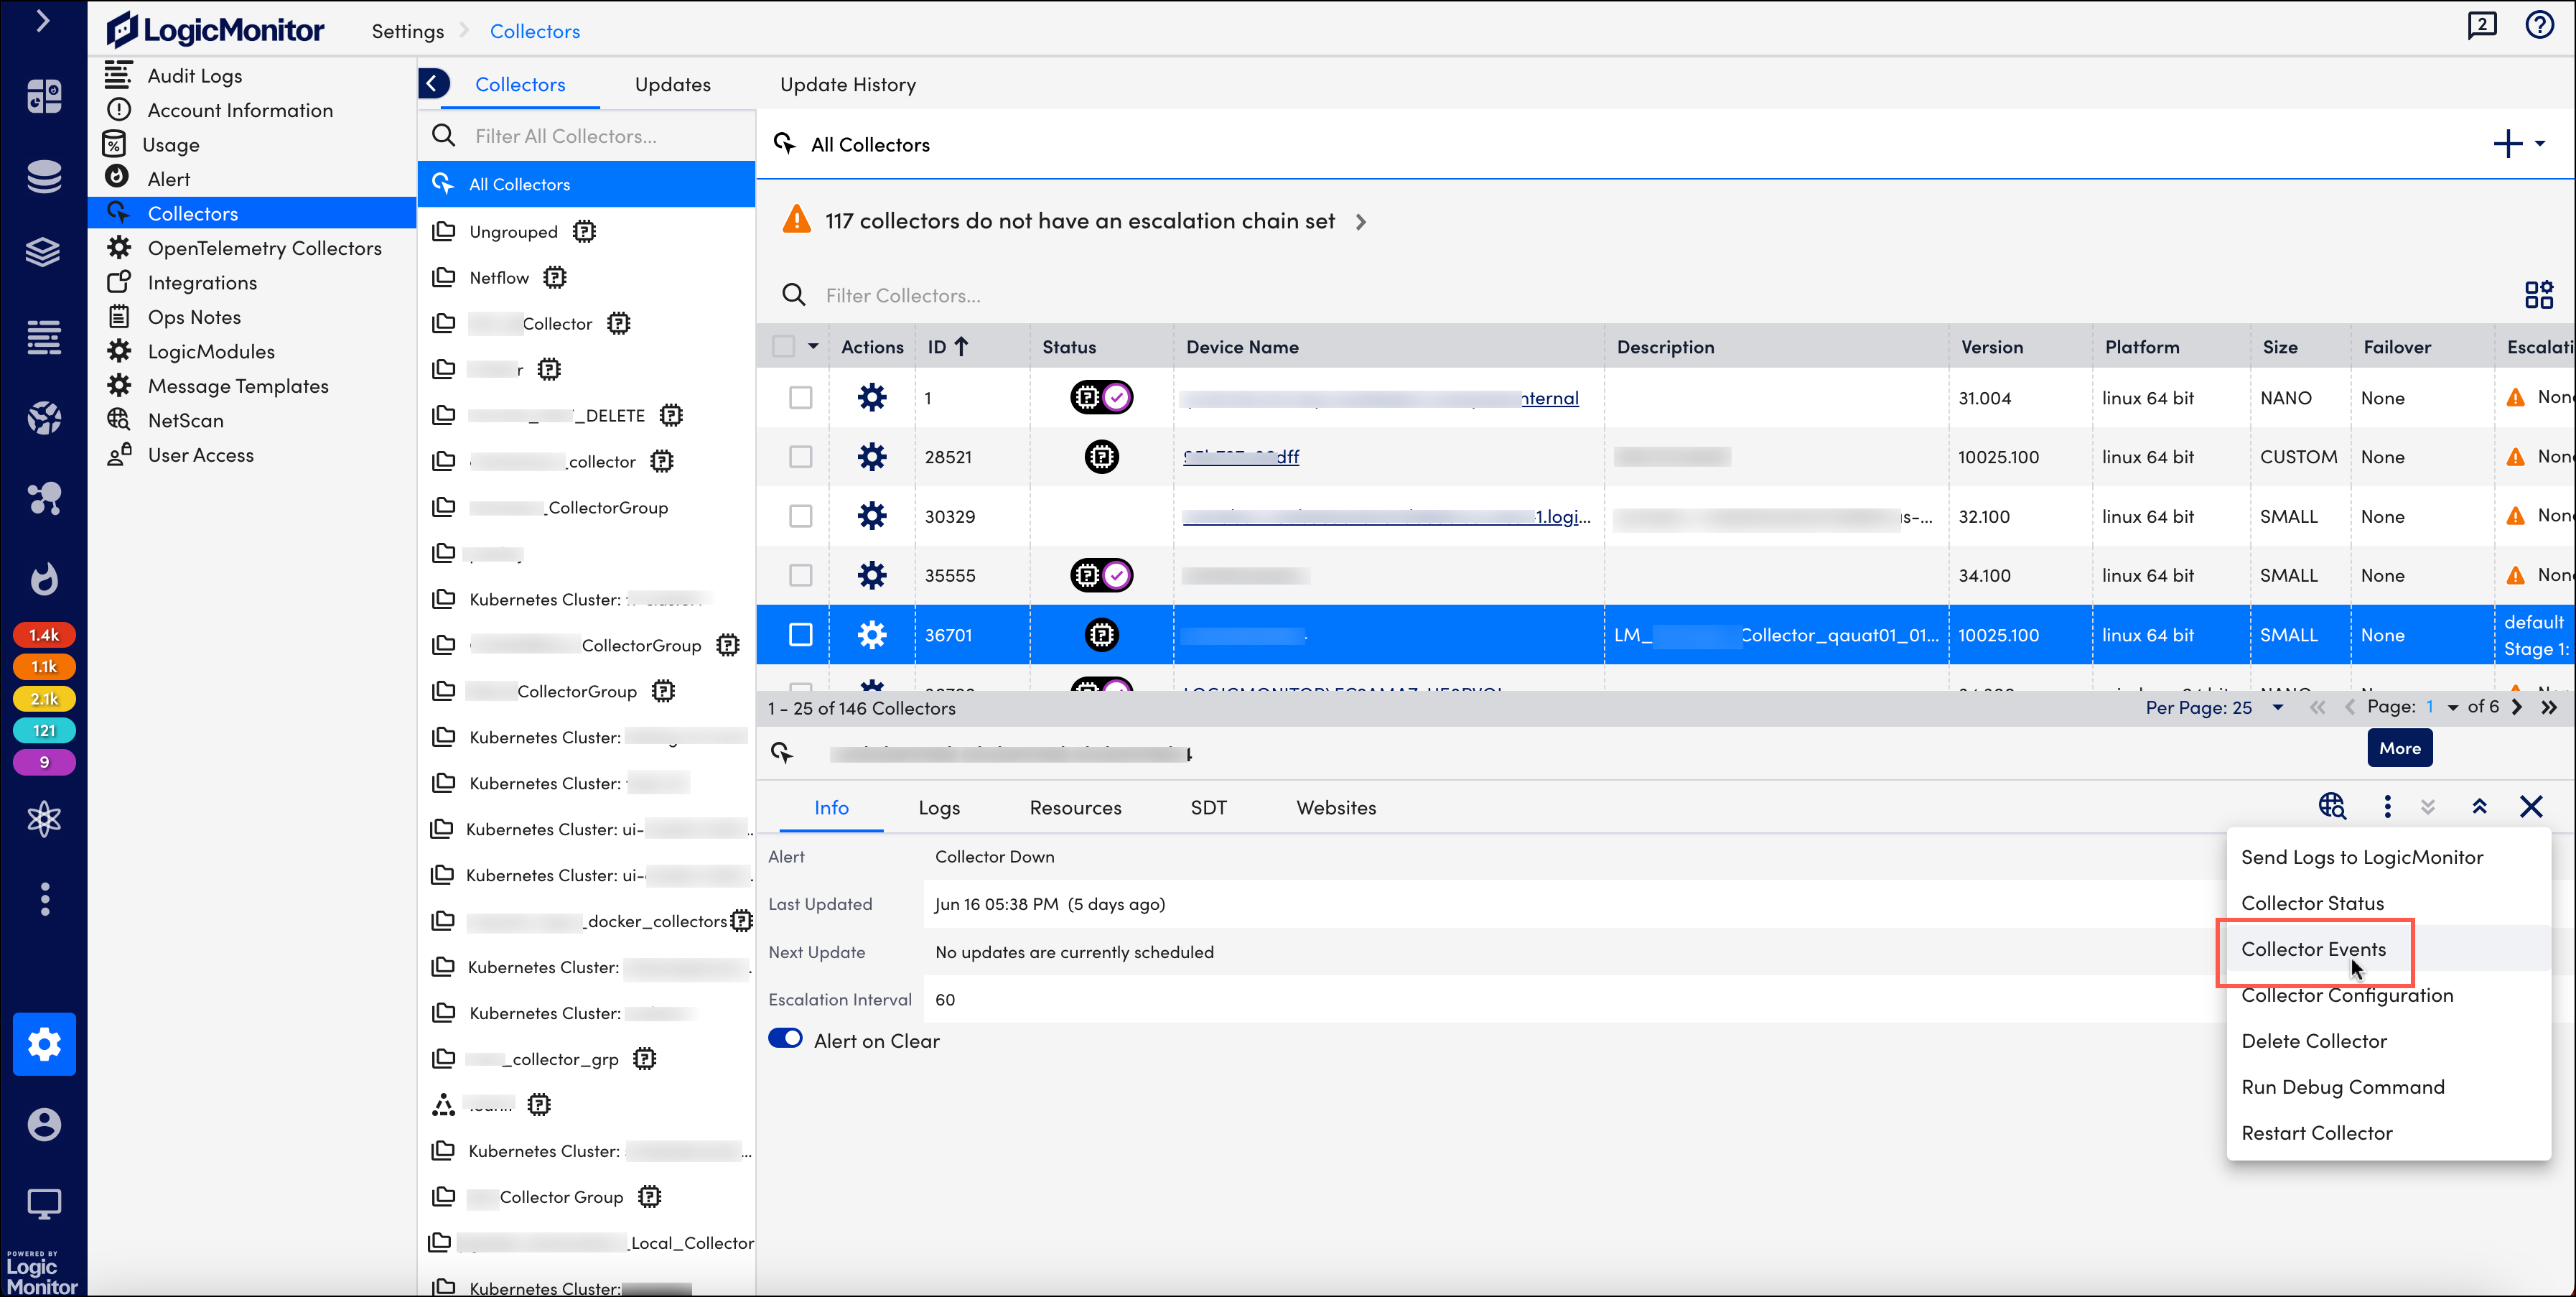Screen dimensions: 2576x1297
Task: Open the table column settings icon
Action: pyautogui.click(x=2538, y=295)
